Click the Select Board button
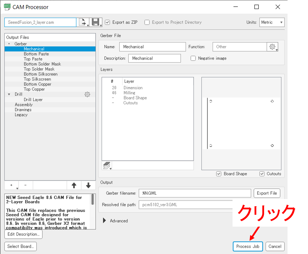 [x=20, y=246]
